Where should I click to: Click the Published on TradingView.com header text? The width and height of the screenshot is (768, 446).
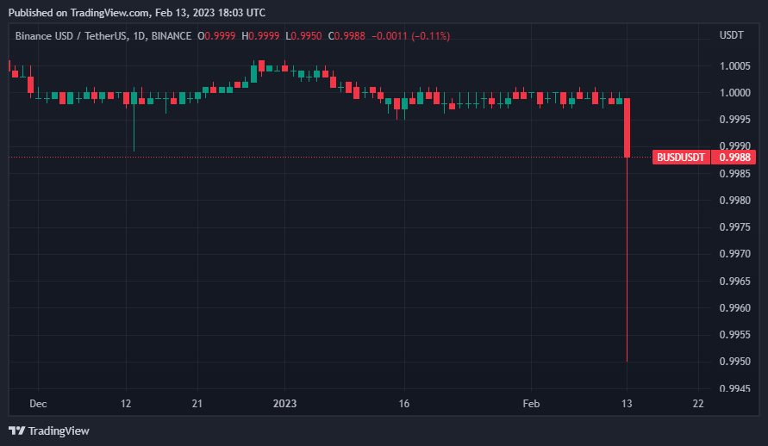click(x=137, y=13)
